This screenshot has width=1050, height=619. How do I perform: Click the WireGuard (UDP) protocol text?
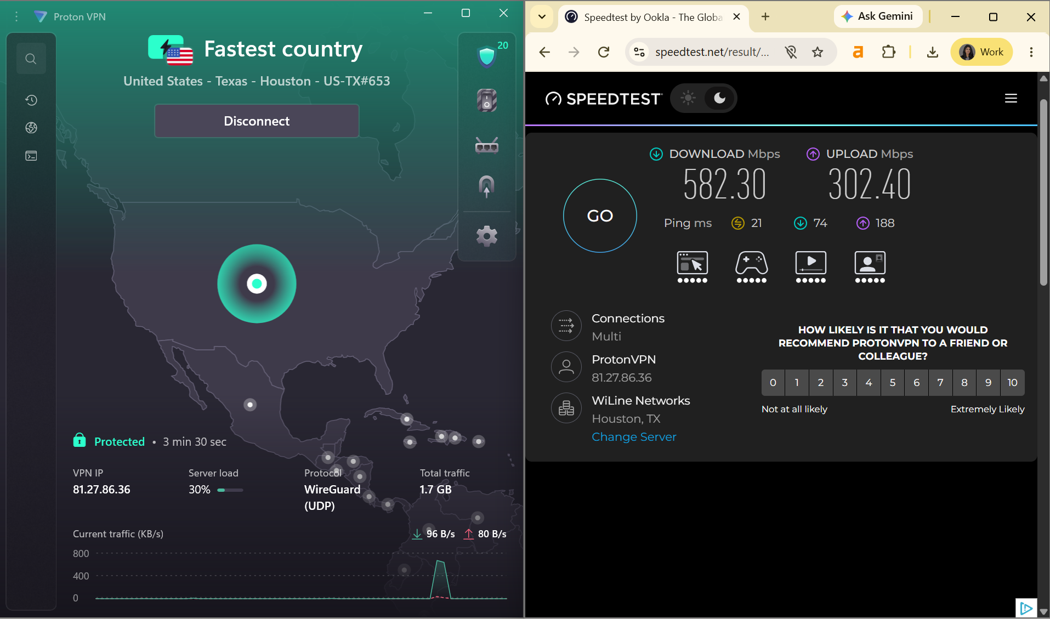[332, 497]
